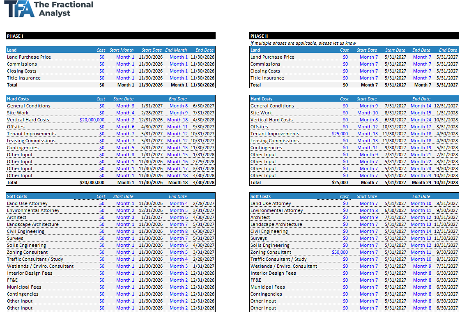
Task: Select Phase II Contingencies end Month 19 in Hard Costs
Action: tap(421, 148)
